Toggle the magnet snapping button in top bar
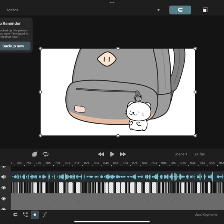Viewport: 224px width, 224px height. pos(180,10)
